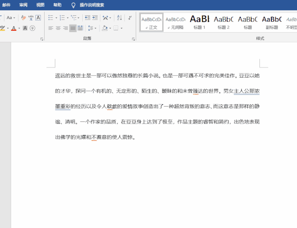Toggle justify text alignment
This screenshot has width=297, height=228.
coord(73,28)
